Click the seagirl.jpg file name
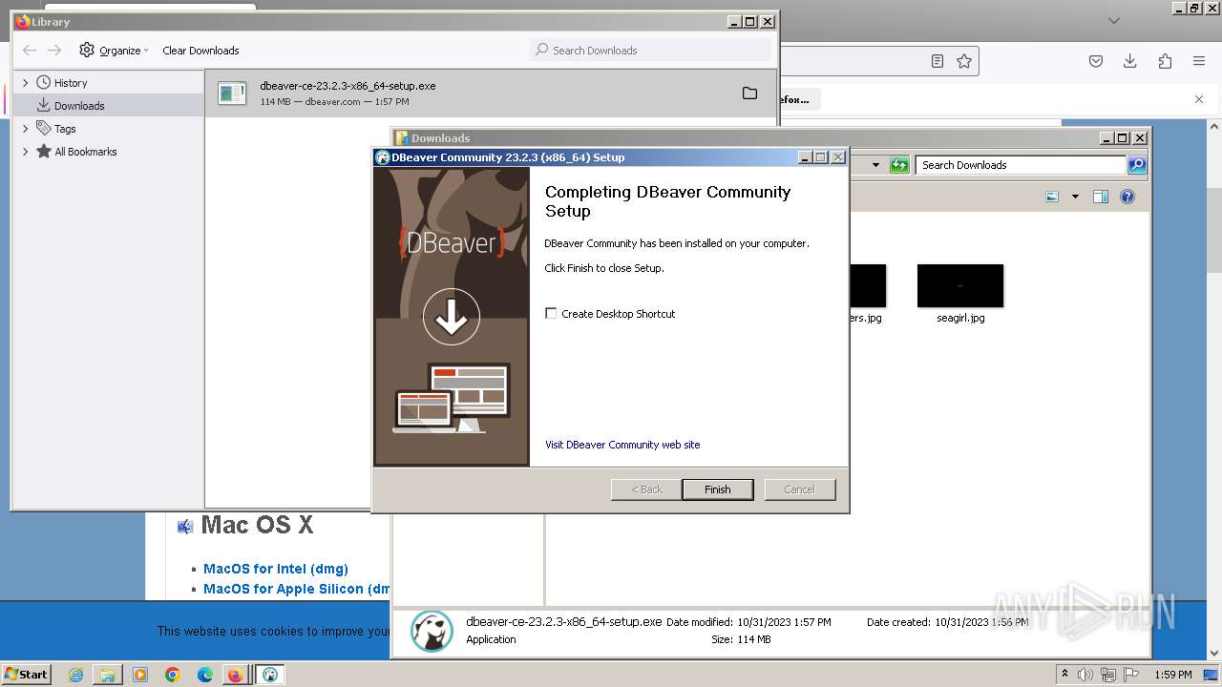Viewport: 1222px width, 687px height. [x=960, y=318]
